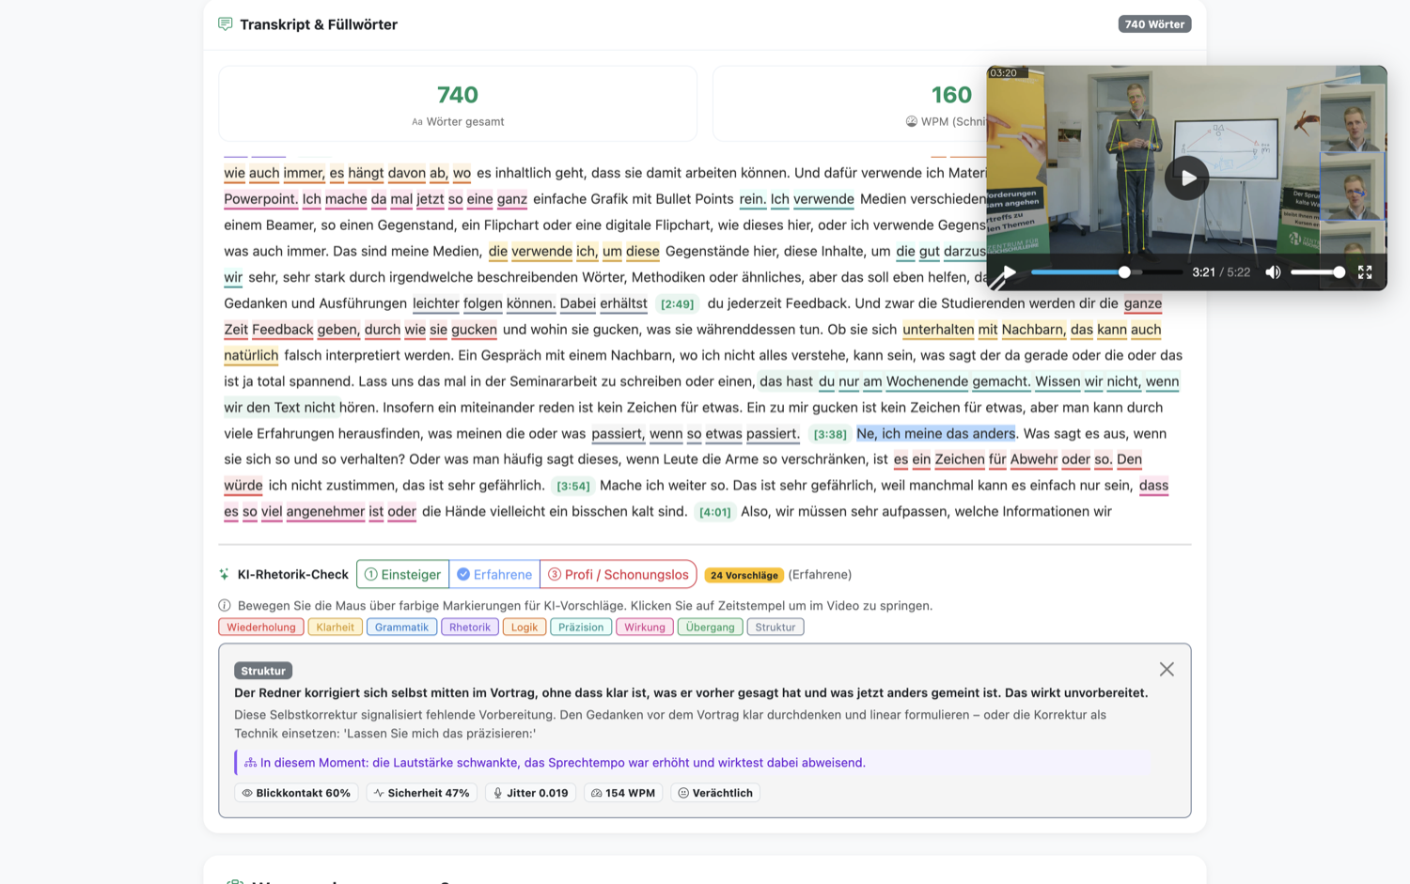
Task: Jump to timestamp 2:49 in transcript
Action: point(677,303)
